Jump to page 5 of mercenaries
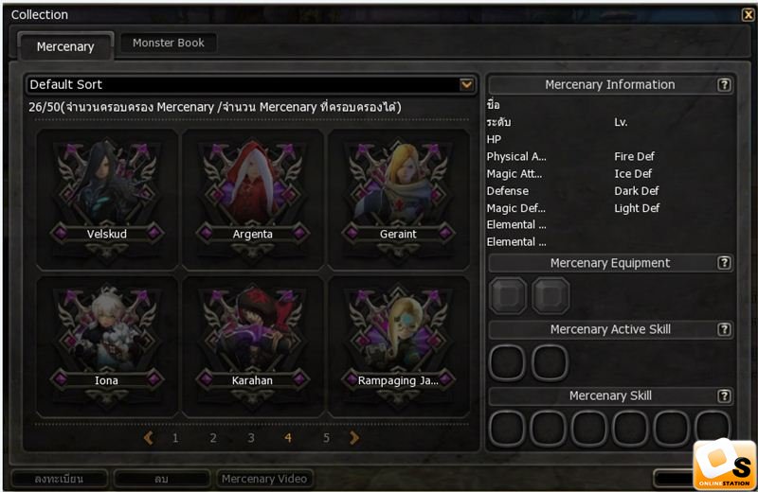This screenshot has height=492, width=758. point(326,438)
